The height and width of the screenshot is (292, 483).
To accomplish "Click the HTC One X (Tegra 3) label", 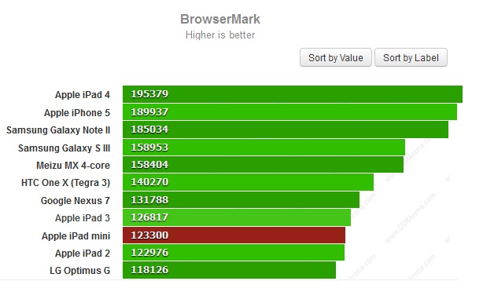I will 65,183.
